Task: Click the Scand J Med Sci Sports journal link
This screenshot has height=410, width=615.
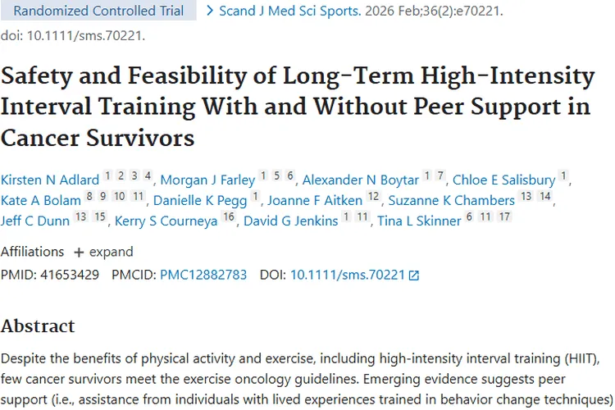Action: click(x=283, y=11)
